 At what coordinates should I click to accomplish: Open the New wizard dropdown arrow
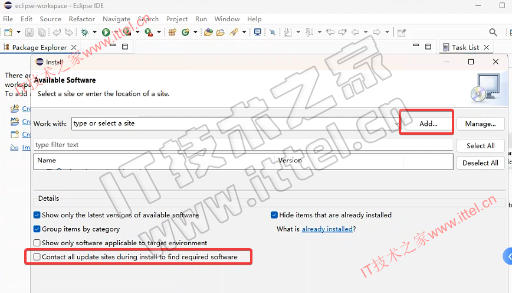pos(19,32)
